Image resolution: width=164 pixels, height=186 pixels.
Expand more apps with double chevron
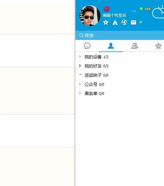tap(140, 22)
